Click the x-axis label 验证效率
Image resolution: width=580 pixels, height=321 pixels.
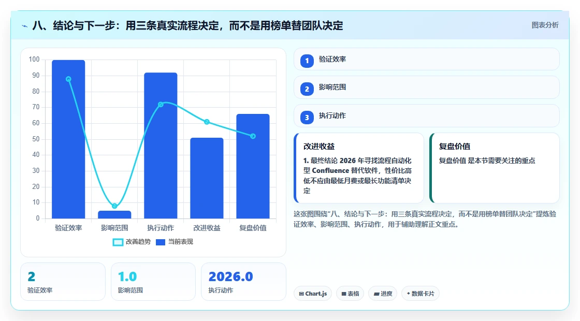coord(68,228)
